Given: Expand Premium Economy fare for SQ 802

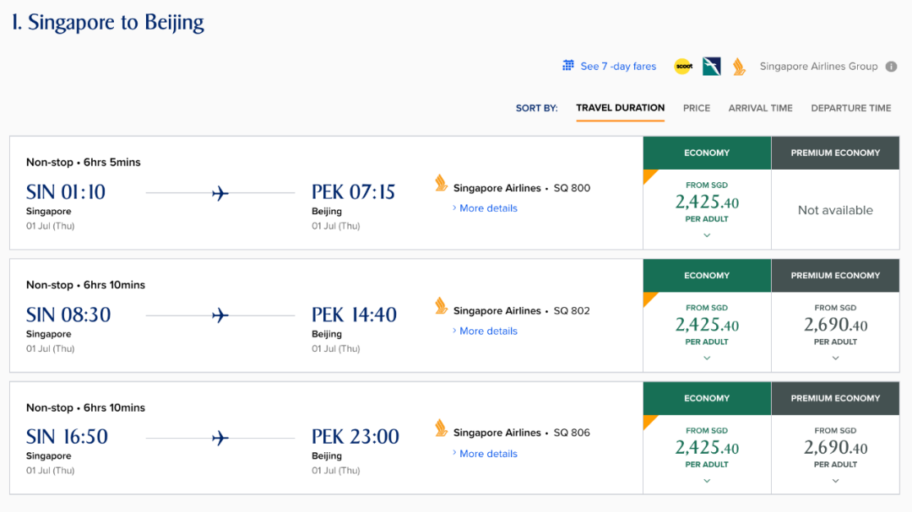Looking at the screenshot, I should [835, 358].
